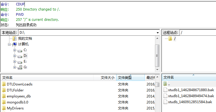The width and height of the screenshot is (216, 112).
Task: Click log line '250 Directory changed to /.'
Action: [x=38, y=9]
